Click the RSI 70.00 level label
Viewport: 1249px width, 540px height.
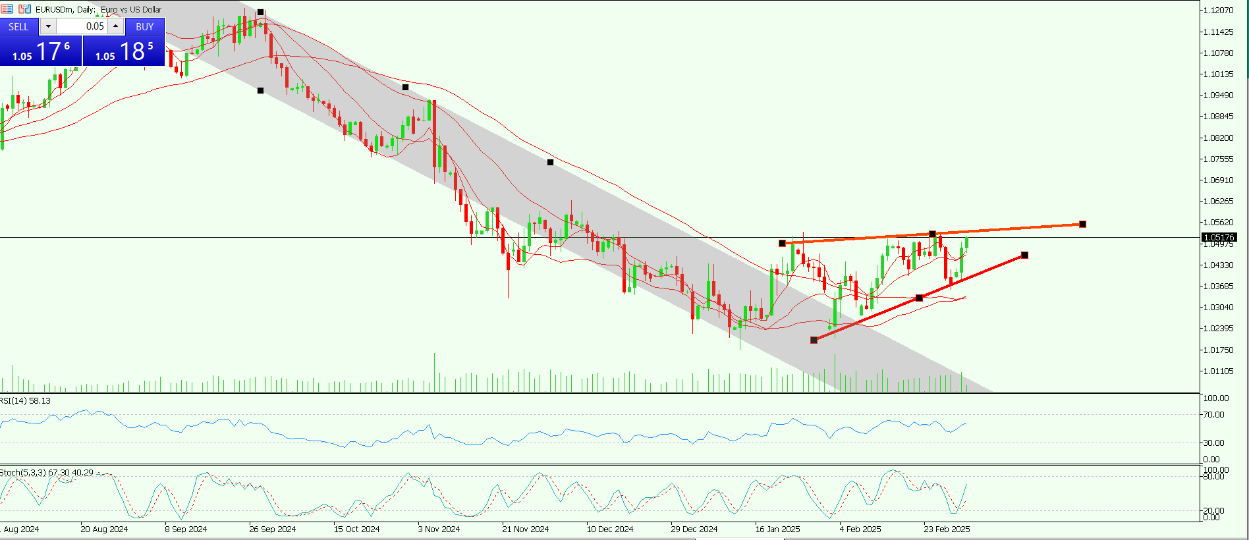(1213, 414)
